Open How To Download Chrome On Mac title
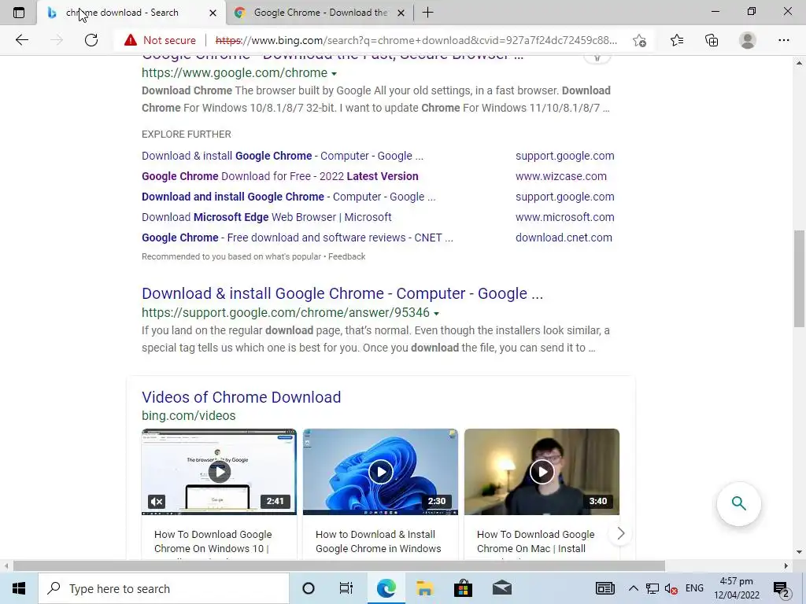This screenshot has width=806, height=604. pyautogui.click(x=535, y=541)
